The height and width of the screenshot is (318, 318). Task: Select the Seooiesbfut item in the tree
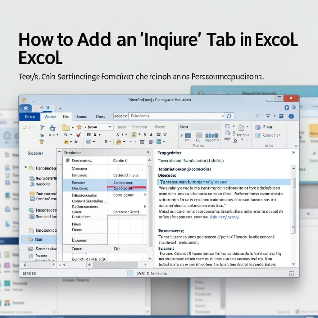tap(43, 249)
